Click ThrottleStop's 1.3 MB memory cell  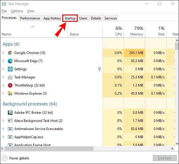click(x=134, y=85)
